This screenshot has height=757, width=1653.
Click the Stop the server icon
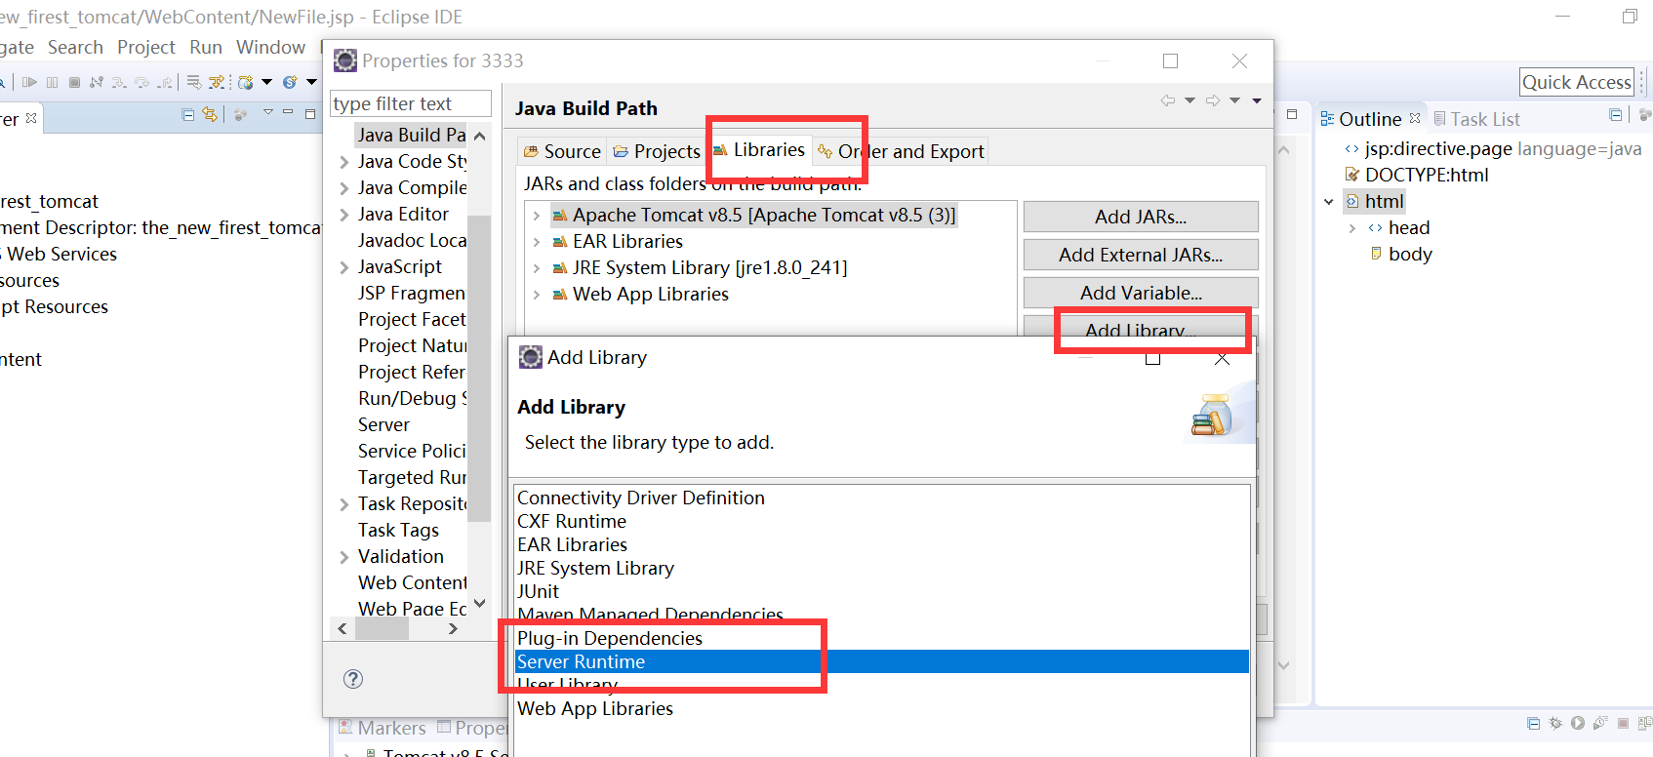1623,724
